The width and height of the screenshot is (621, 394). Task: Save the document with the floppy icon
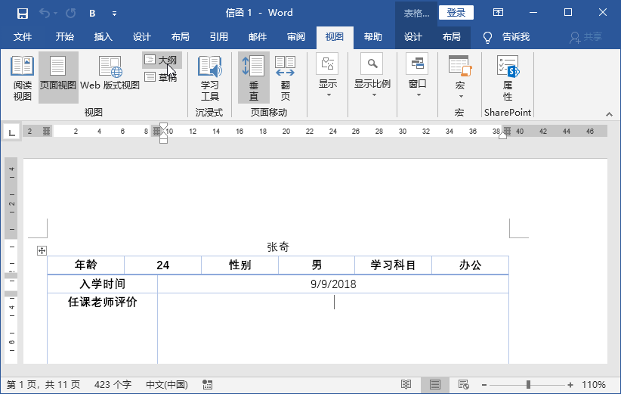23,13
